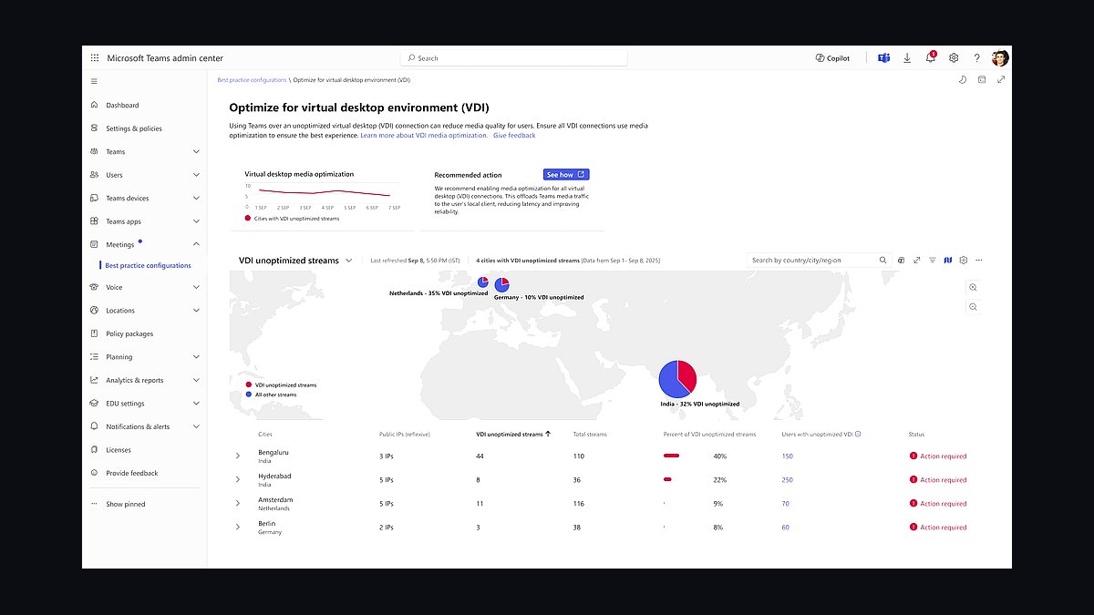
Task: Expand the Berlin row
Action: click(x=238, y=527)
